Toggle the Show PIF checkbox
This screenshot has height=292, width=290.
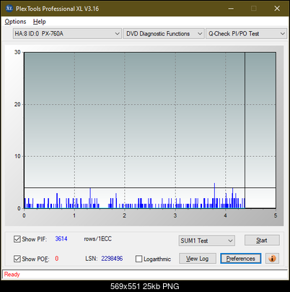(x=17, y=239)
